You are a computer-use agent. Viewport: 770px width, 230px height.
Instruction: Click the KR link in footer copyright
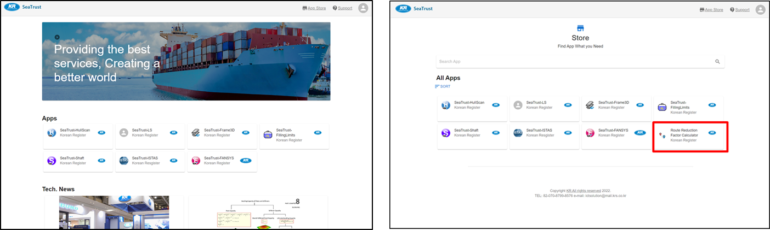(x=569, y=190)
